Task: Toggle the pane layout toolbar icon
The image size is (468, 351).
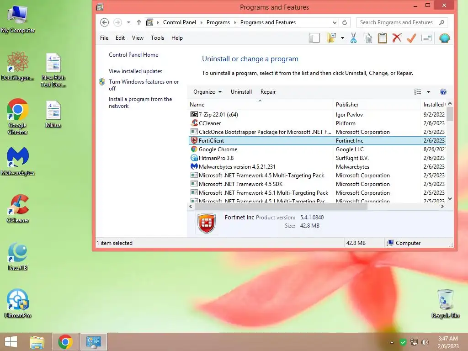Action: click(314, 38)
